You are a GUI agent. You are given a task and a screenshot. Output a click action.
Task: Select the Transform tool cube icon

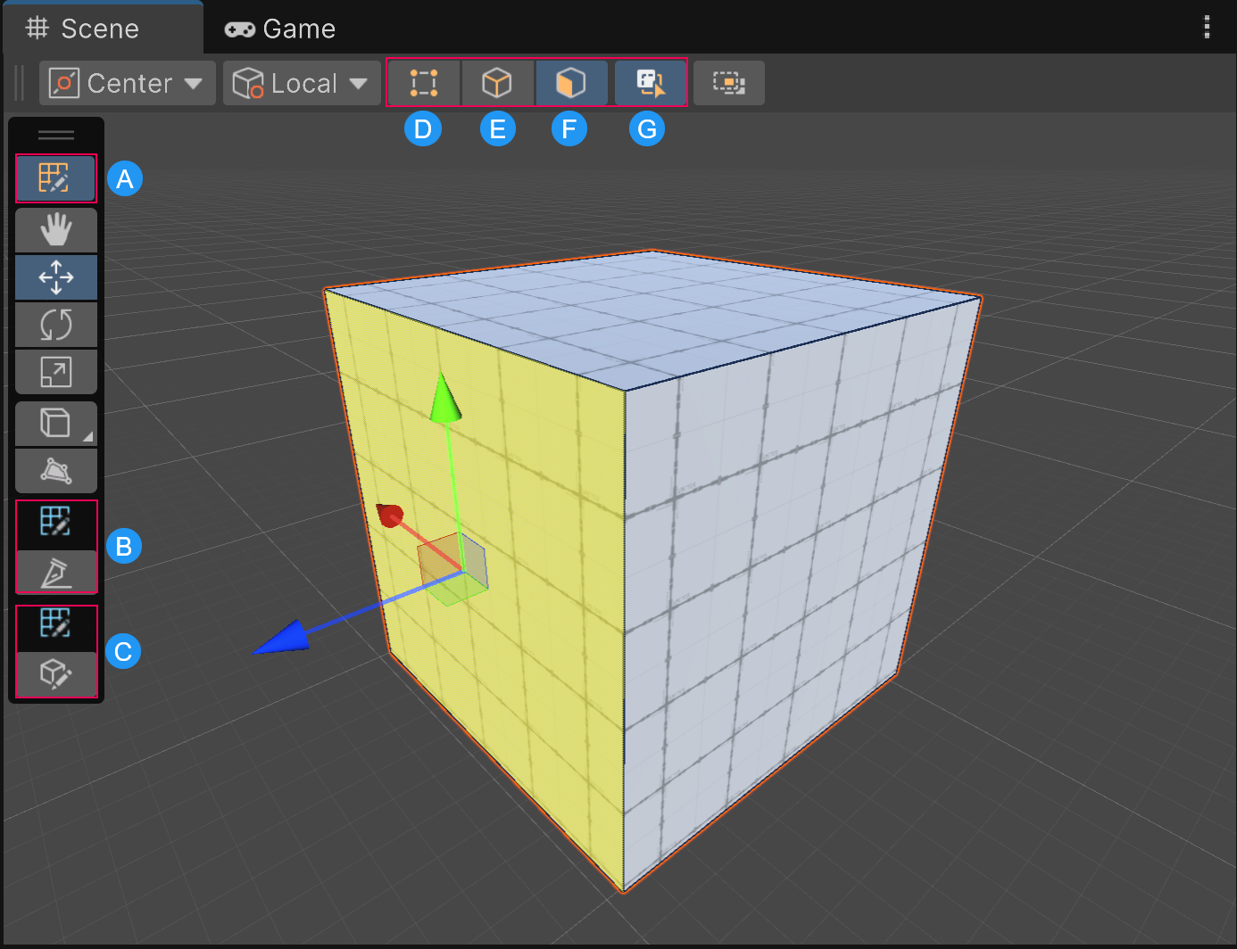click(x=54, y=423)
